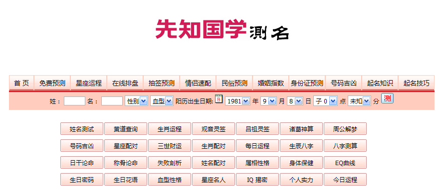Image resolution: width=444 pixels, height=190 pixels.
Task: Click the IQ 揭密 button
Action: (257, 180)
